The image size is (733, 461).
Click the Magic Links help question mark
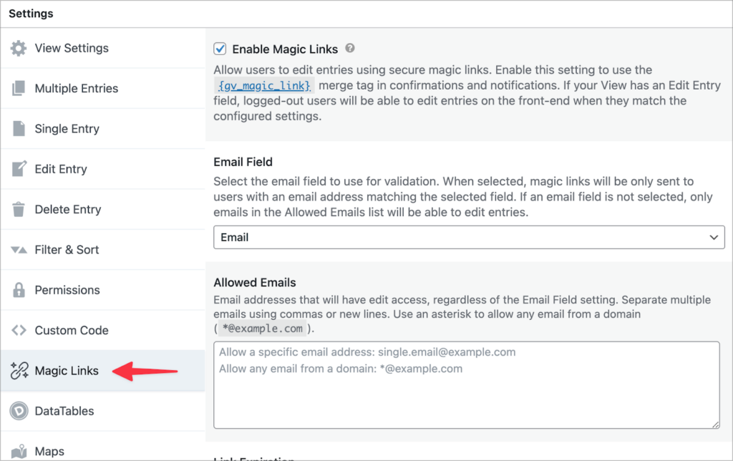pos(350,49)
